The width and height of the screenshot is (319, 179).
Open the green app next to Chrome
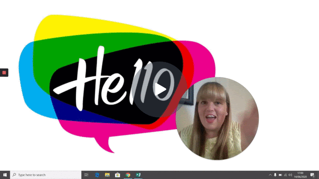coord(138,175)
